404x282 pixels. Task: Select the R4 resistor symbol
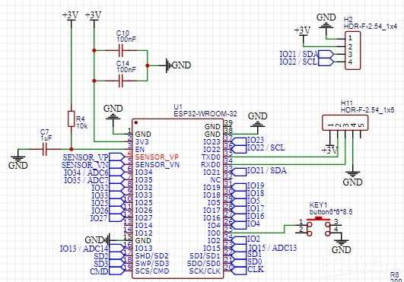[72, 119]
